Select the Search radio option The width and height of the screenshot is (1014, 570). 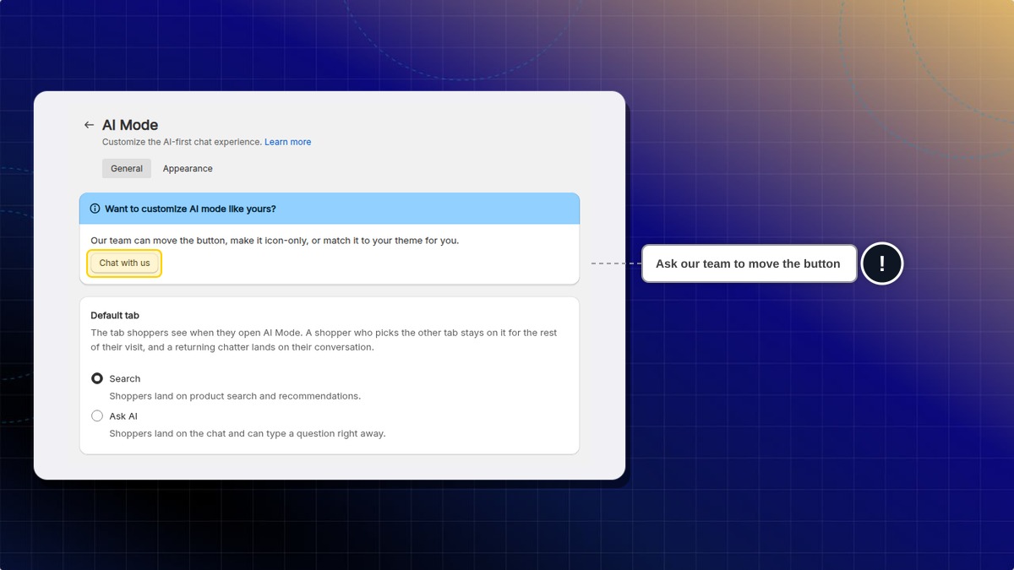97,378
